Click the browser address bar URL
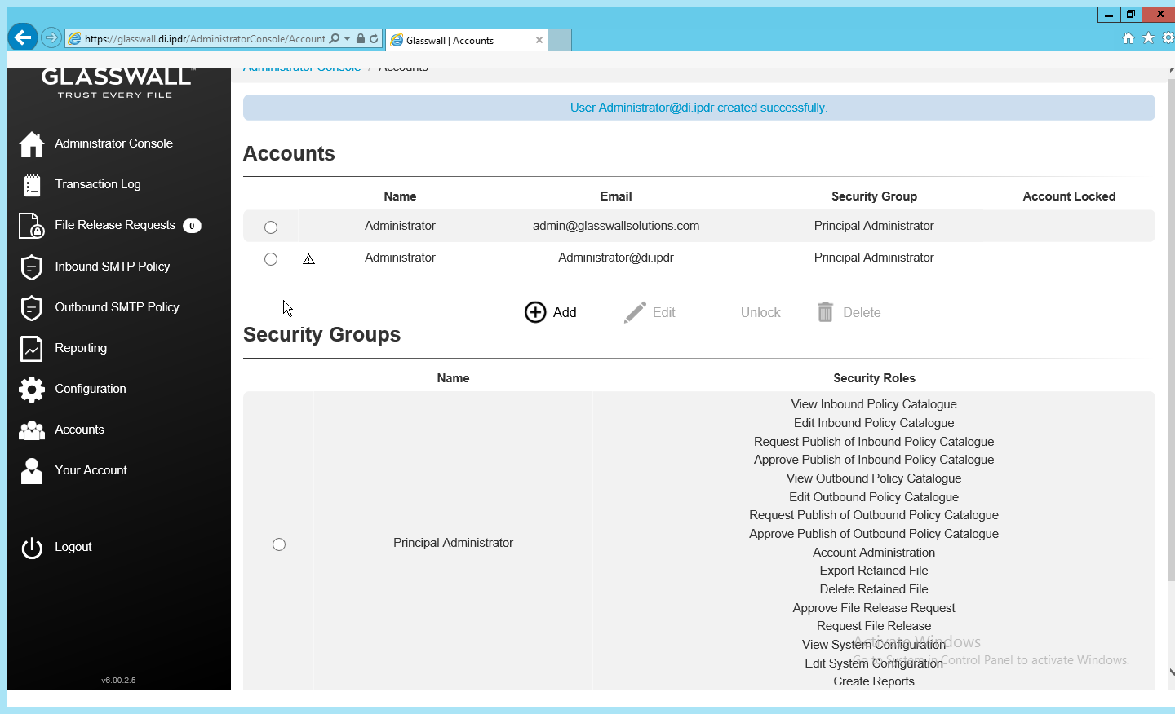This screenshot has width=1175, height=714. click(x=204, y=39)
